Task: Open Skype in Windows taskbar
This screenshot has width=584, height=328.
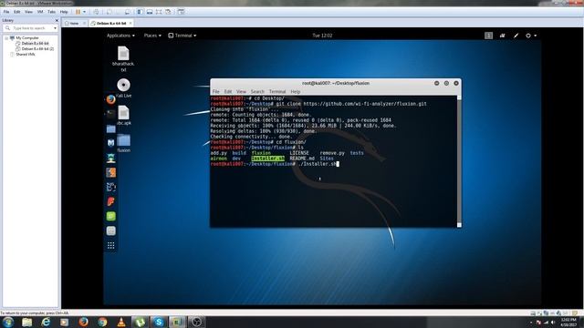Action: point(159,322)
